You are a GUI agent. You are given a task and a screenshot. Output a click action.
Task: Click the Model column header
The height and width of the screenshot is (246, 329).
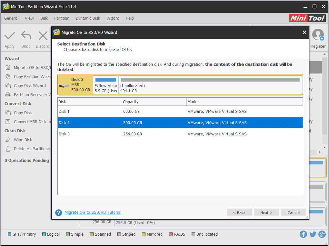(244, 102)
